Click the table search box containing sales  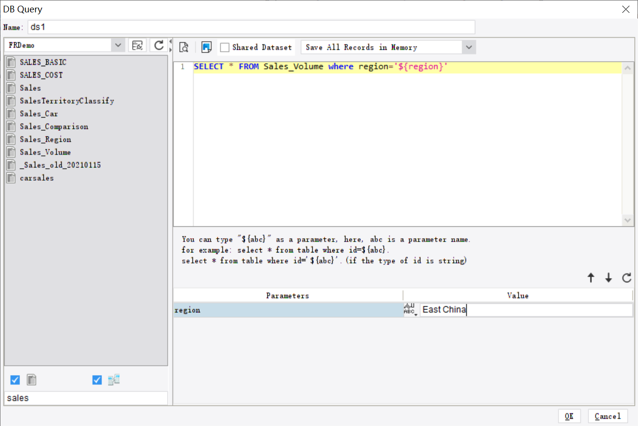point(86,398)
